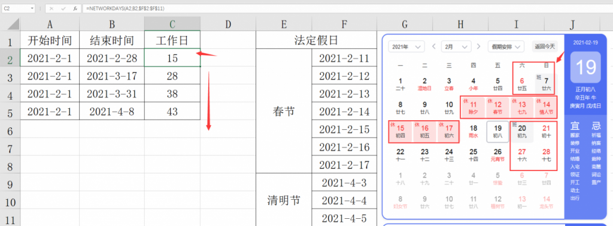Click holiday cell 2021-4-5
Image resolution: width=613 pixels, height=226 pixels.
(344, 218)
